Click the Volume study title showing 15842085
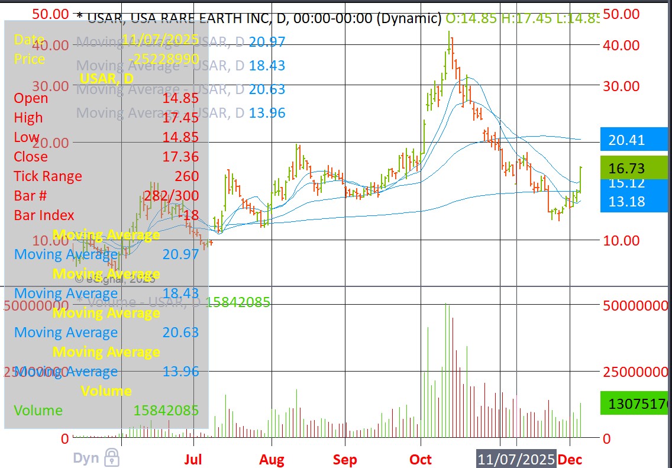672x468 pixels. 176,302
